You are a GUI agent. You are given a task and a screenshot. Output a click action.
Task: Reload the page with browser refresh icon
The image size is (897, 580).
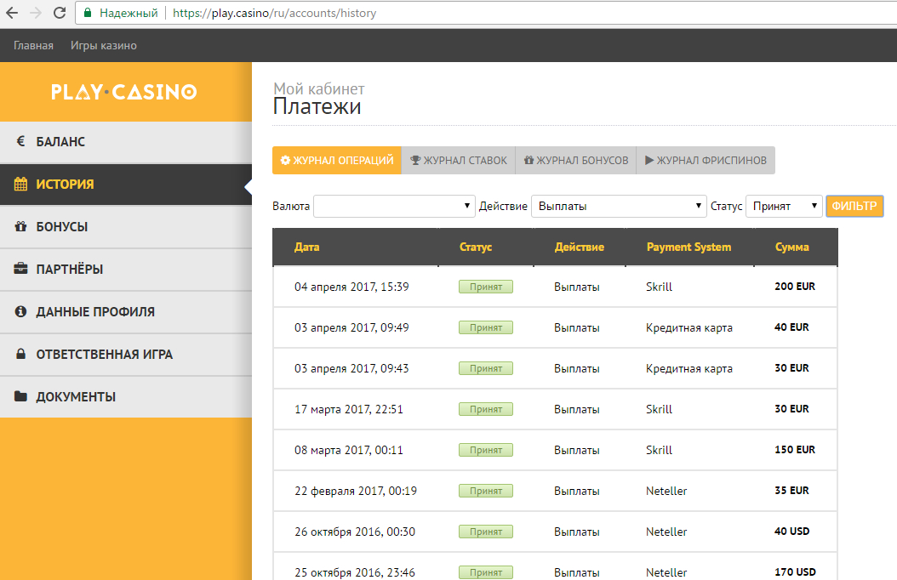[59, 13]
